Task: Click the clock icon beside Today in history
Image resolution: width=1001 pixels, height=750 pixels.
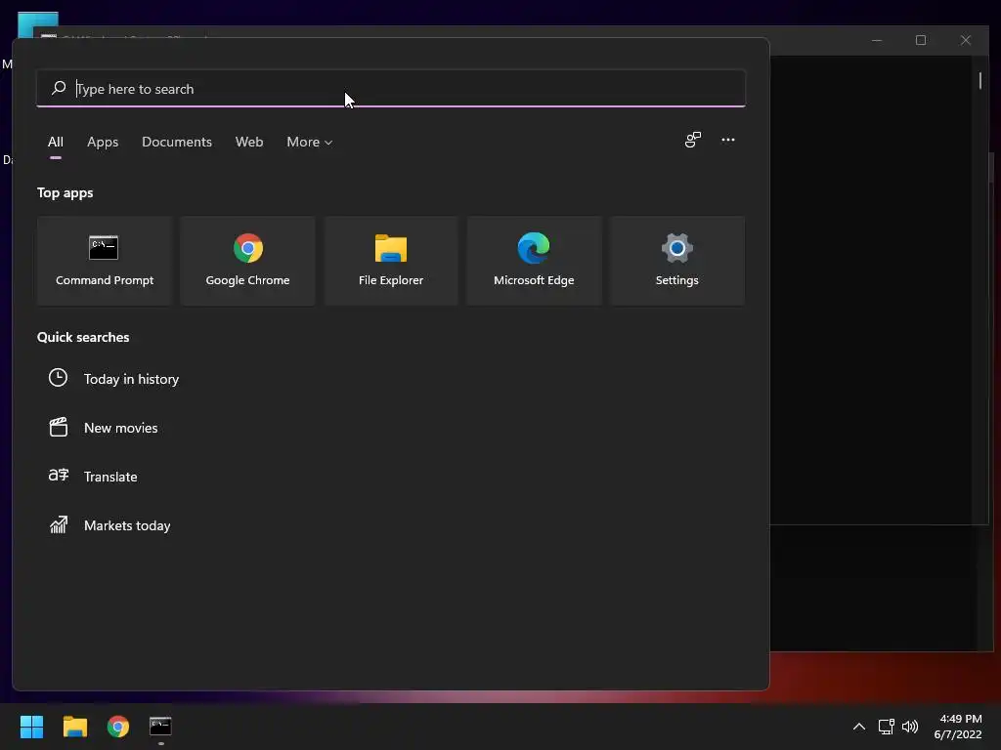Action: (58, 378)
